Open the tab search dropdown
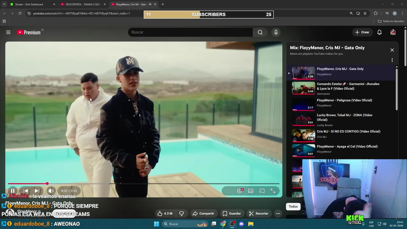The height and width of the screenshot is (229, 407). click(x=4, y=4)
